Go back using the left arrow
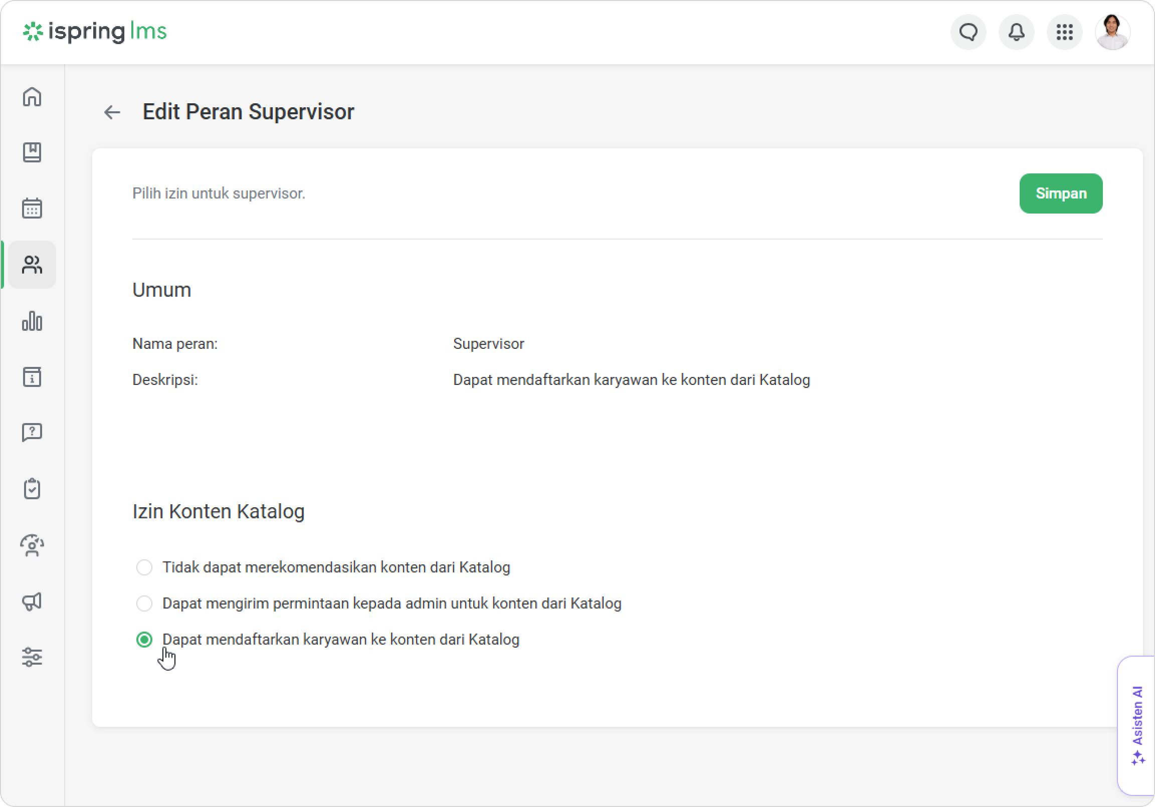 pyautogui.click(x=112, y=112)
